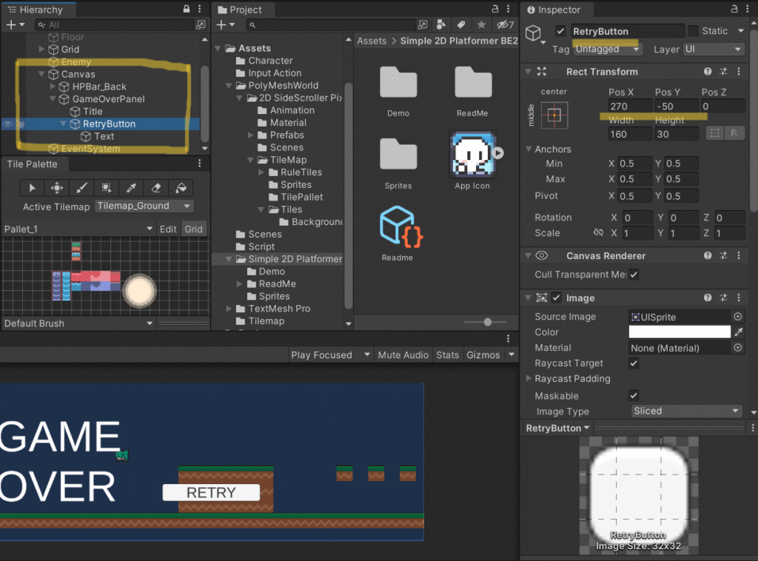This screenshot has height=561, width=758.
Task: Select the Paintbrush tool in Tile Palette
Action: click(x=81, y=188)
